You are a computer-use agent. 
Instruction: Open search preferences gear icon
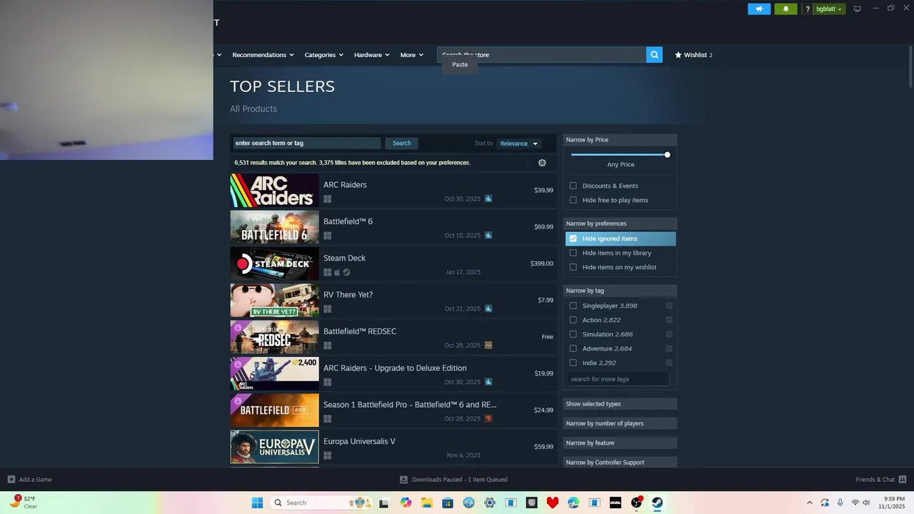(542, 163)
